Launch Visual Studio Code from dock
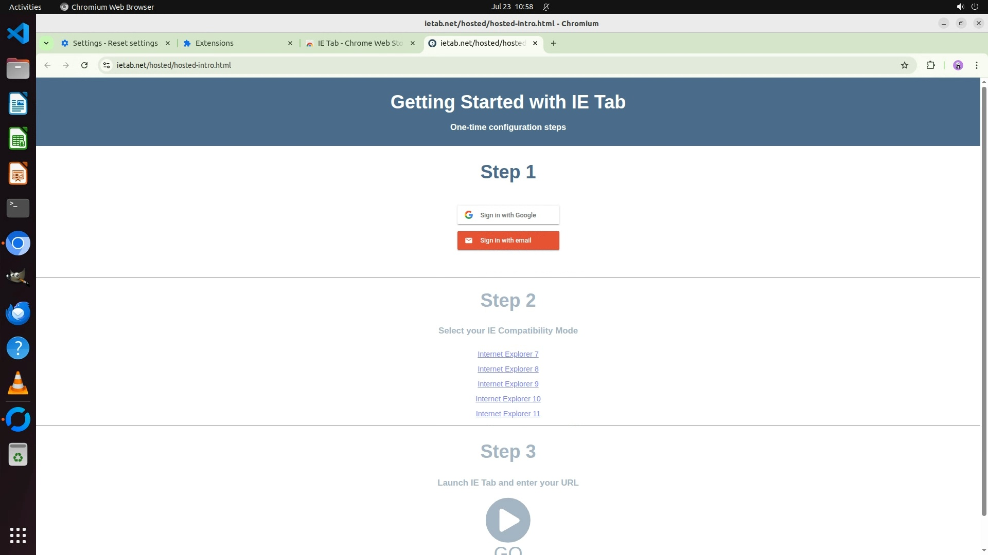The width and height of the screenshot is (988, 555). click(18, 34)
